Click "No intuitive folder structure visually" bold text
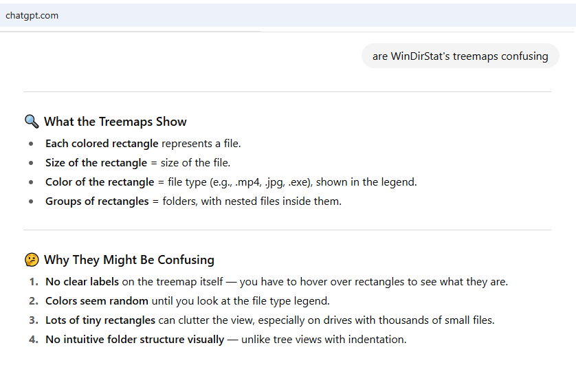This screenshot has height=374, width=576. [135, 340]
